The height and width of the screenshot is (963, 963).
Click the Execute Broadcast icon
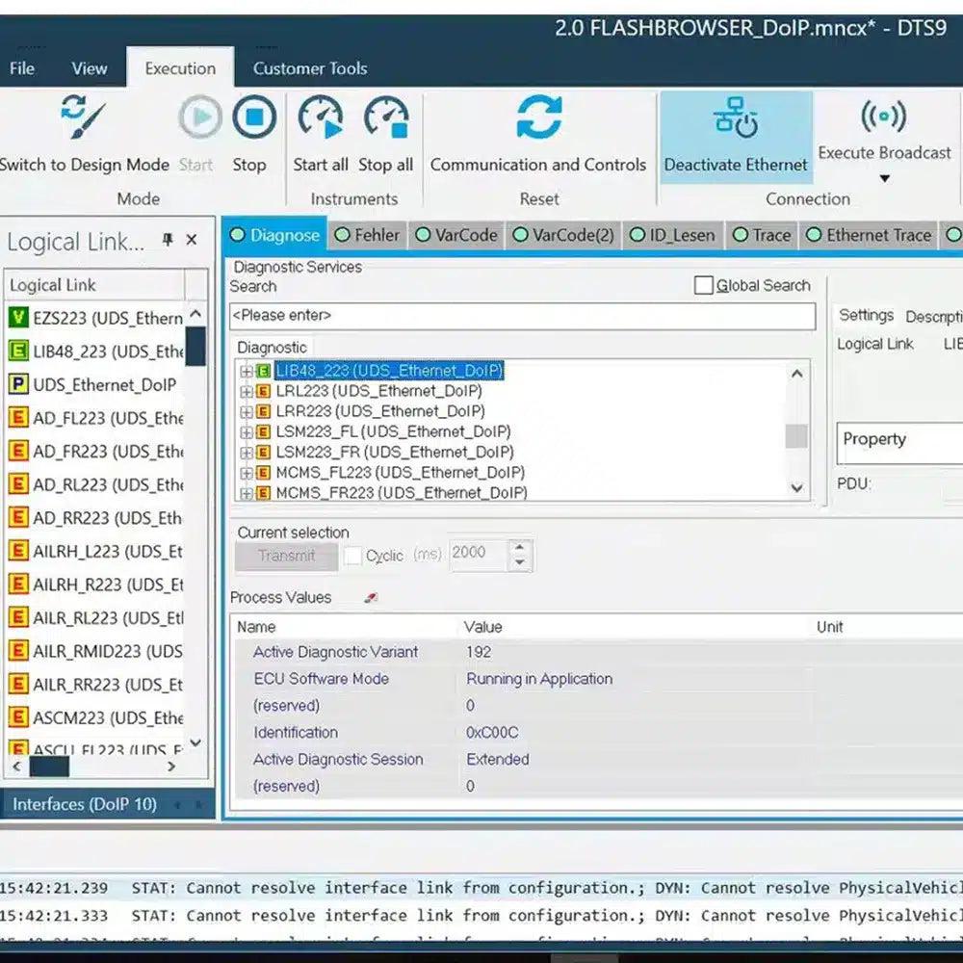pyautogui.click(x=883, y=117)
